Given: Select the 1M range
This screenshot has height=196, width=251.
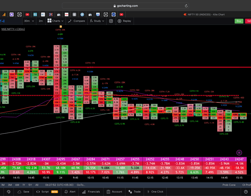Looking at the screenshot, I should click(x=3, y=185).
